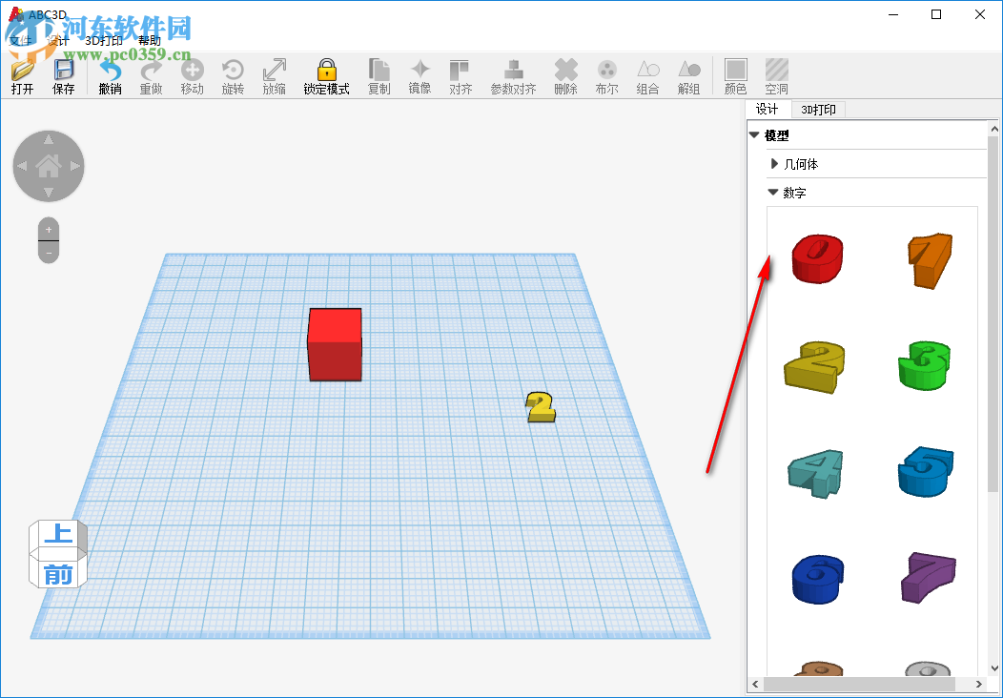Open the 参数对齐 parameter align tool

(513, 77)
